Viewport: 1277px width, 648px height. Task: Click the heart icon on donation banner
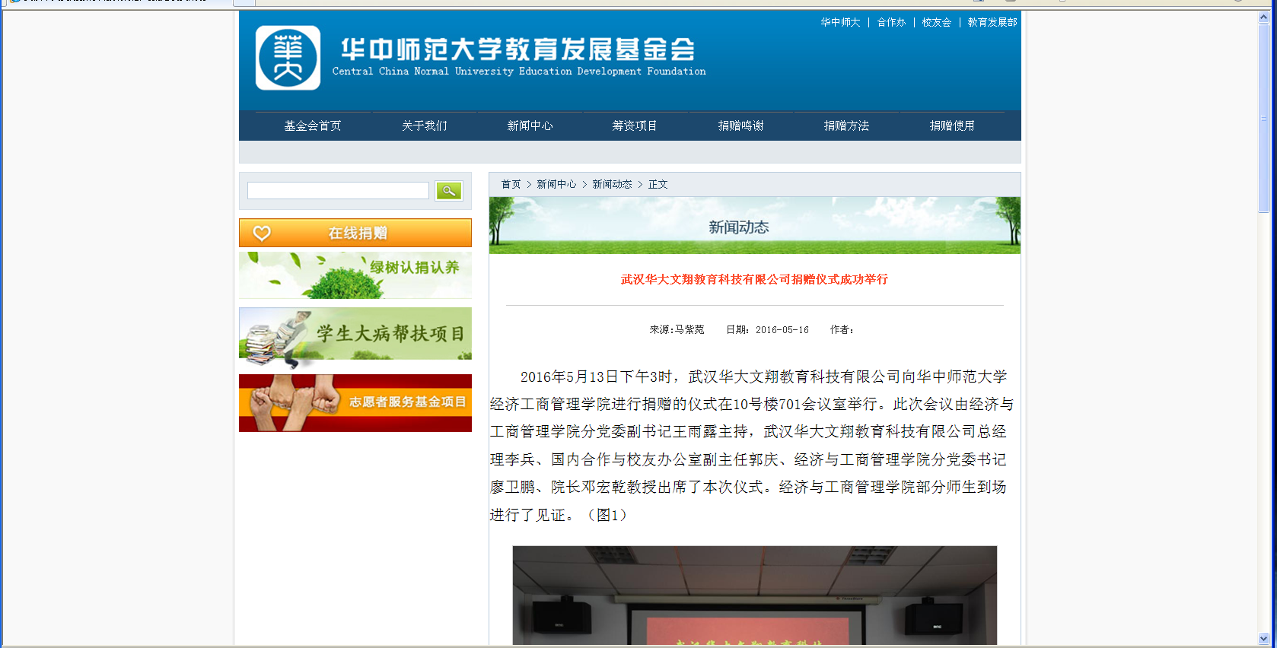click(262, 233)
